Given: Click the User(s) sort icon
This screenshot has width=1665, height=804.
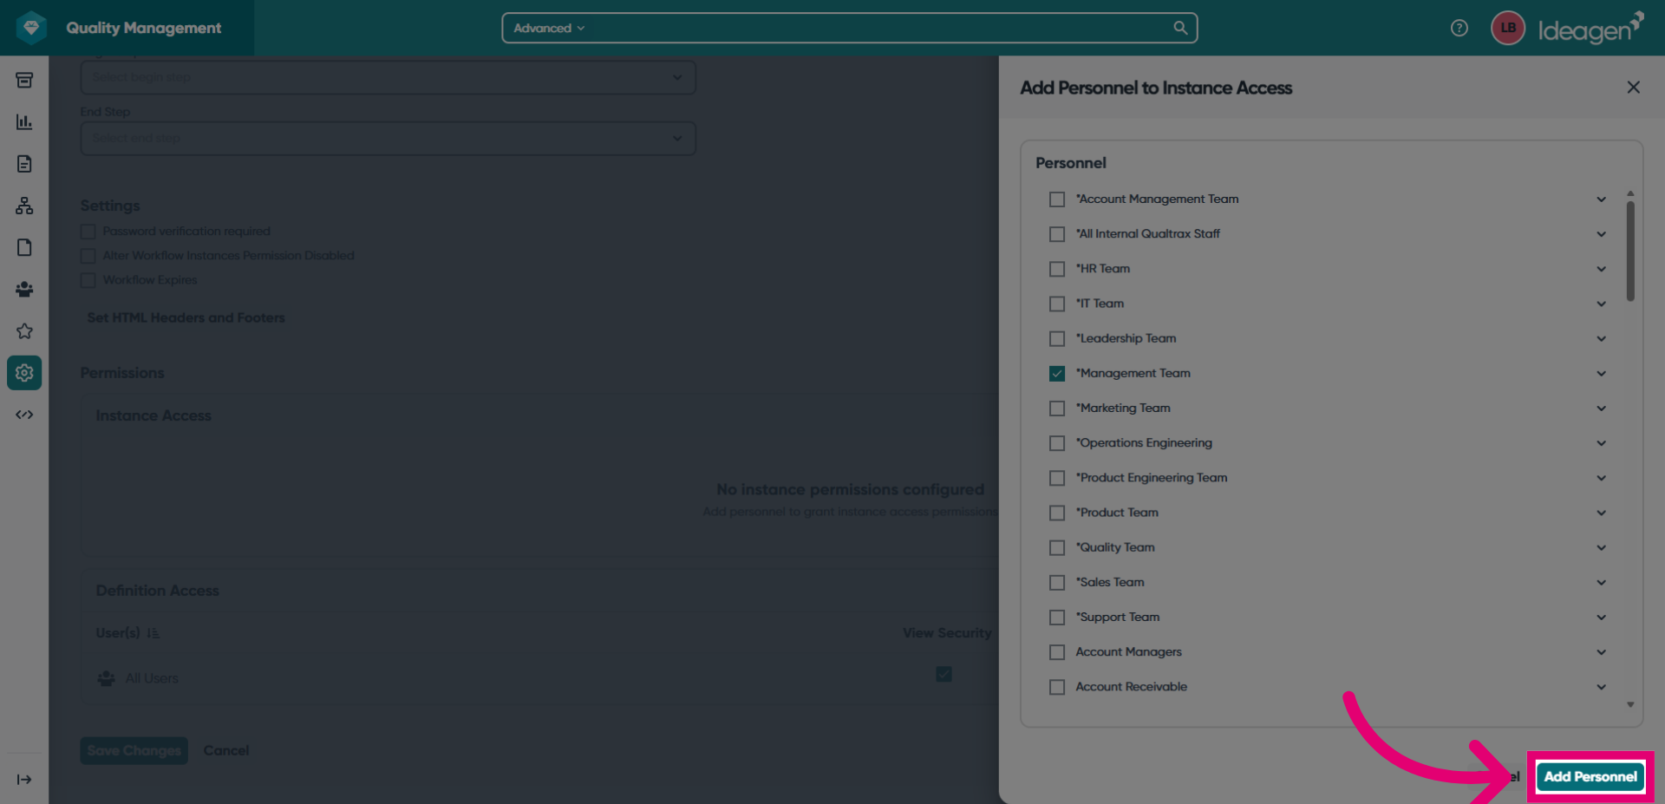Looking at the screenshot, I should tap(153, 633).
